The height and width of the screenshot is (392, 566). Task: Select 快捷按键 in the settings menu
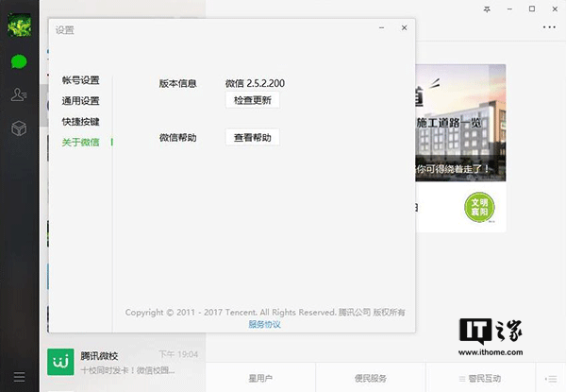(x=80, y=122)
